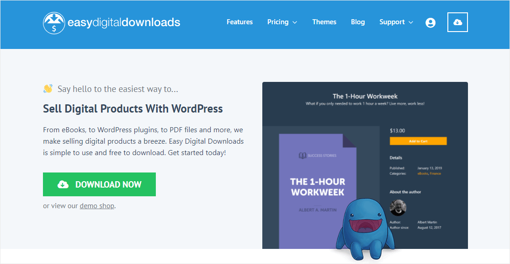Image resolution: width=510 pixels, height=264 pixels.
Task: Open the Blog link
Action: (x=358, y=22)
